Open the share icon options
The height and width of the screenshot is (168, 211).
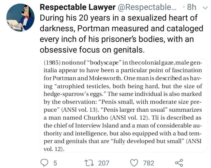click(179, 163)
